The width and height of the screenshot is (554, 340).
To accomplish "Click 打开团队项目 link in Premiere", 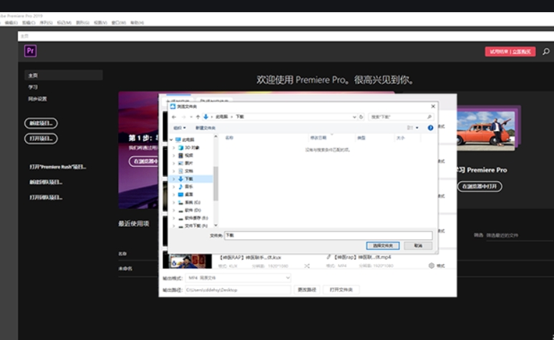I will 46,198.
